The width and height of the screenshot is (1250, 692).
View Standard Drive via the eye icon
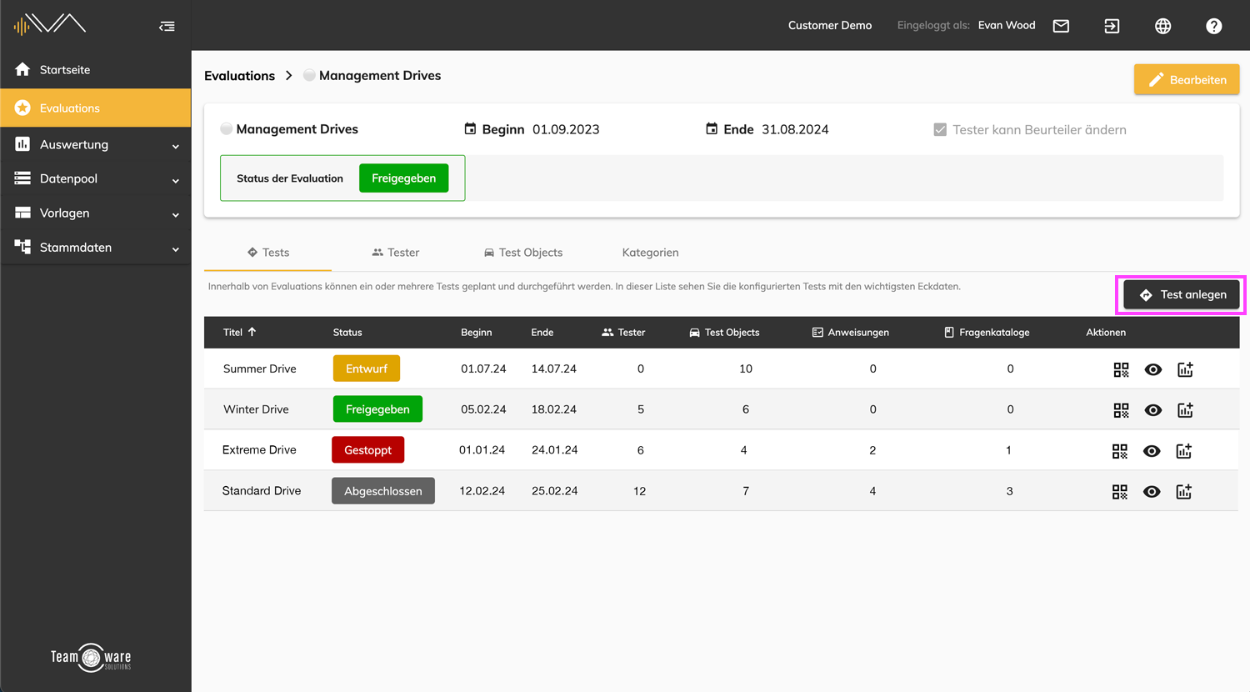tap(1152, 492)
